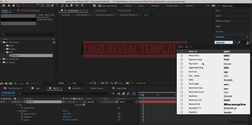This screenshot has width=252, height=125.
Task: Select the Clone Stamp tool
Action: point(67,6)
